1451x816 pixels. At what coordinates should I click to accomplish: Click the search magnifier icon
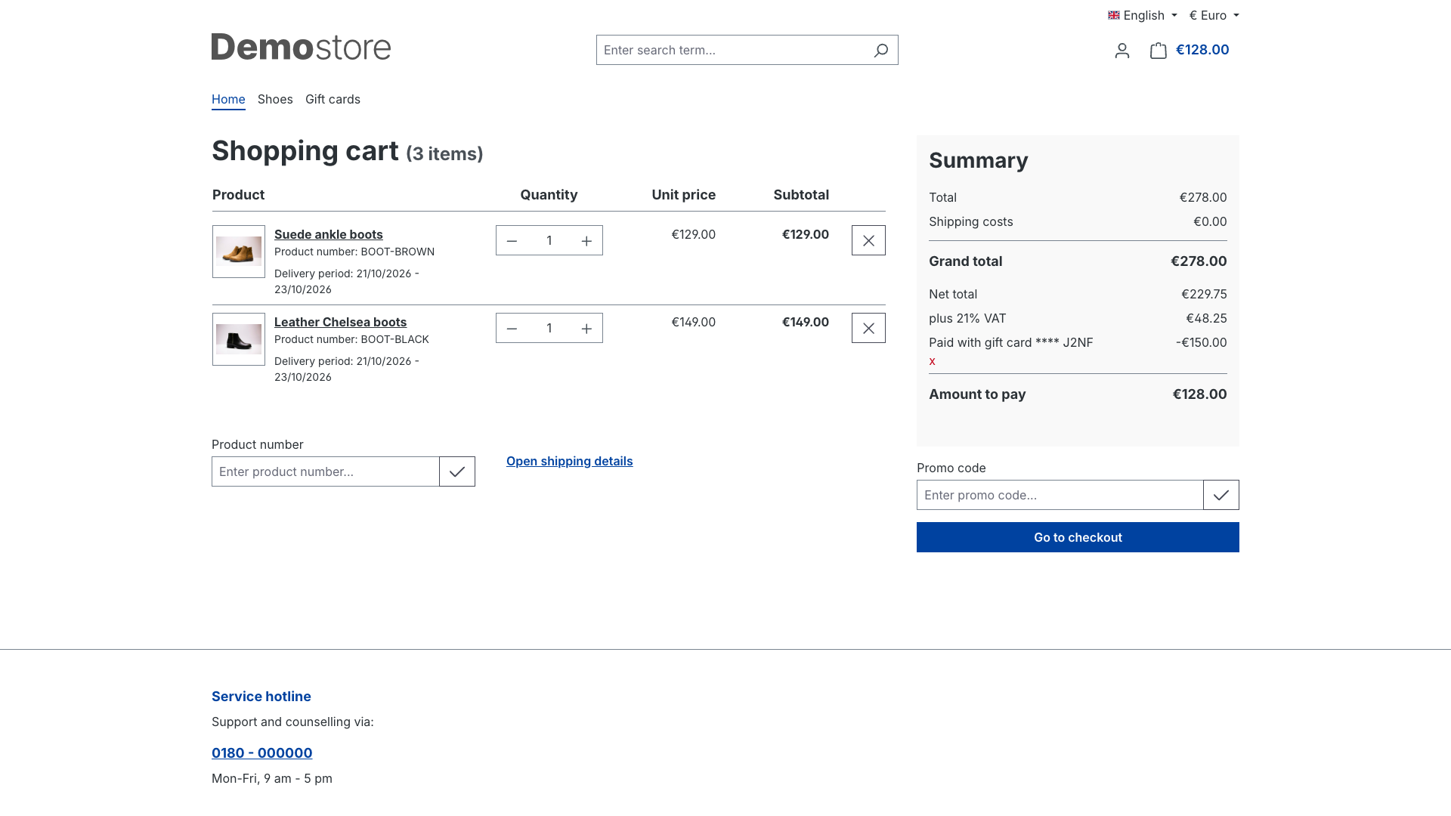[x=880, y=50]
